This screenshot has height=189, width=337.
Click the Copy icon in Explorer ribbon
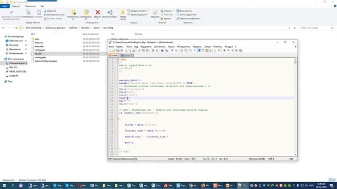click(x=28, y=13)
